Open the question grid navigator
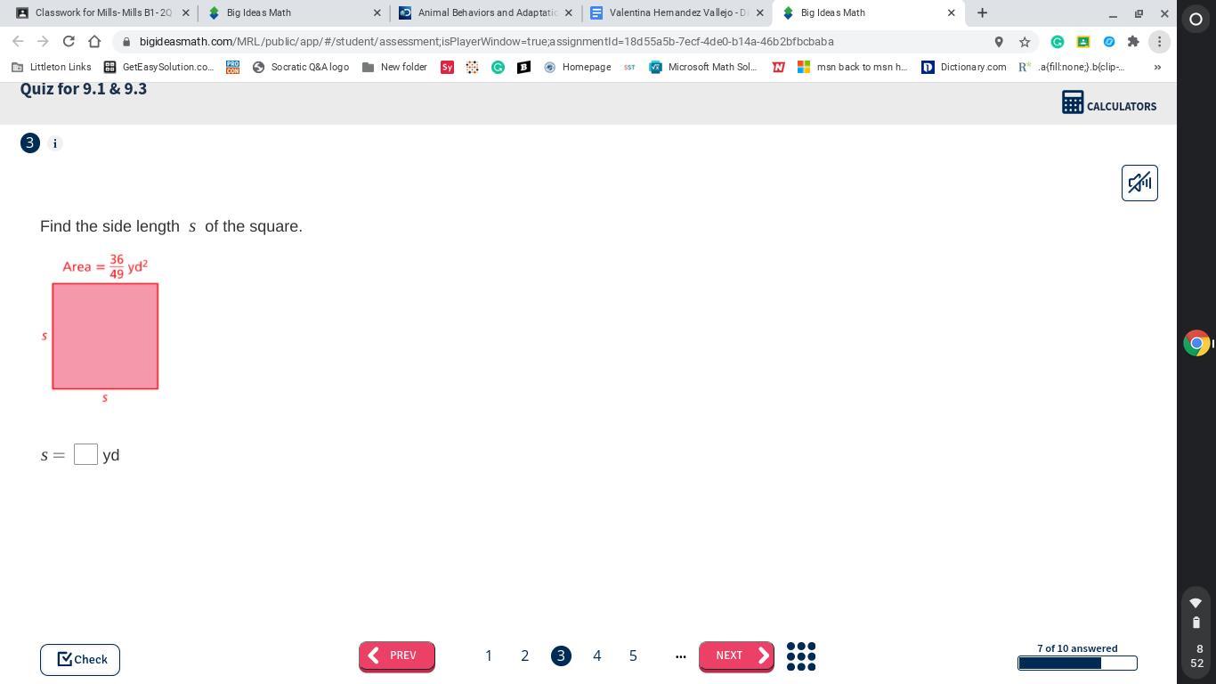This screenshot has width=1216, height=684. click(800, 656)
